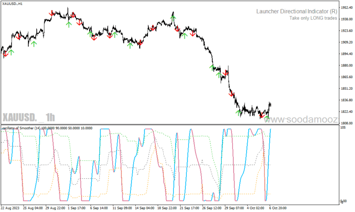The image size is (355, 212).
Task: Click the 105 oscillator scale label
Action: [343, 128]
